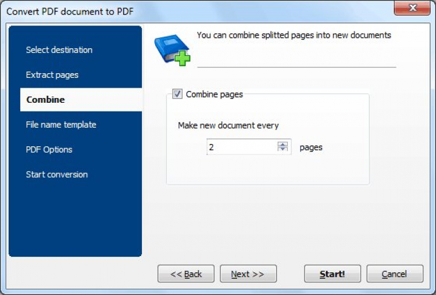The image size is (436, 295).
Task: Increase the page count with up arrow
Action: (x=283, y=144)
